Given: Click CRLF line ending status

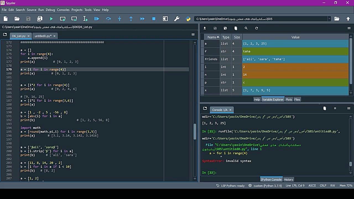Looking at the screenshot, I should coord(323,186).
